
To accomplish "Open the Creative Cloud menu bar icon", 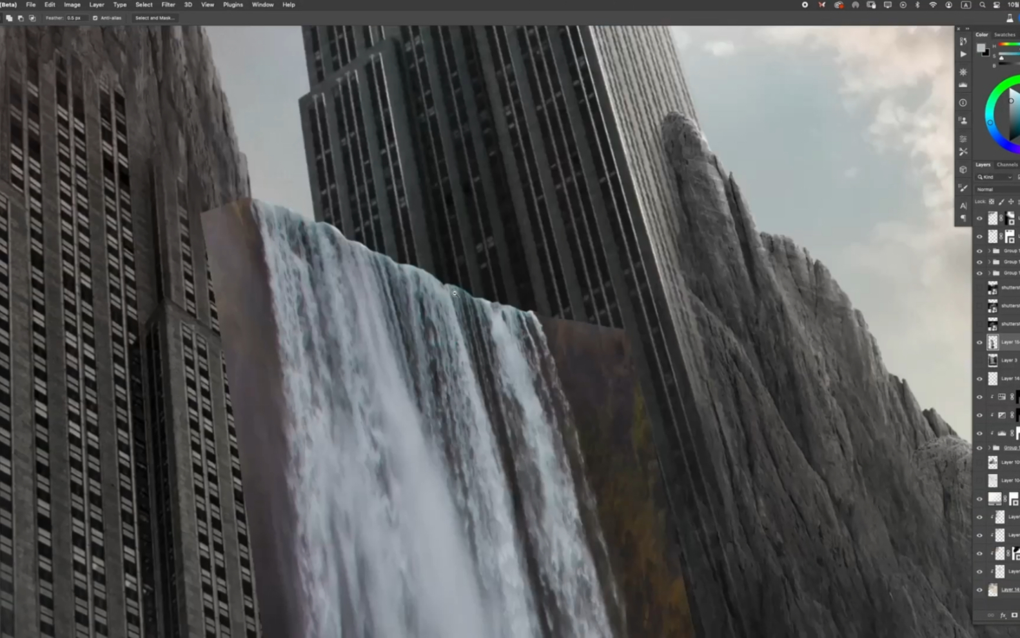I will [839, 5].
